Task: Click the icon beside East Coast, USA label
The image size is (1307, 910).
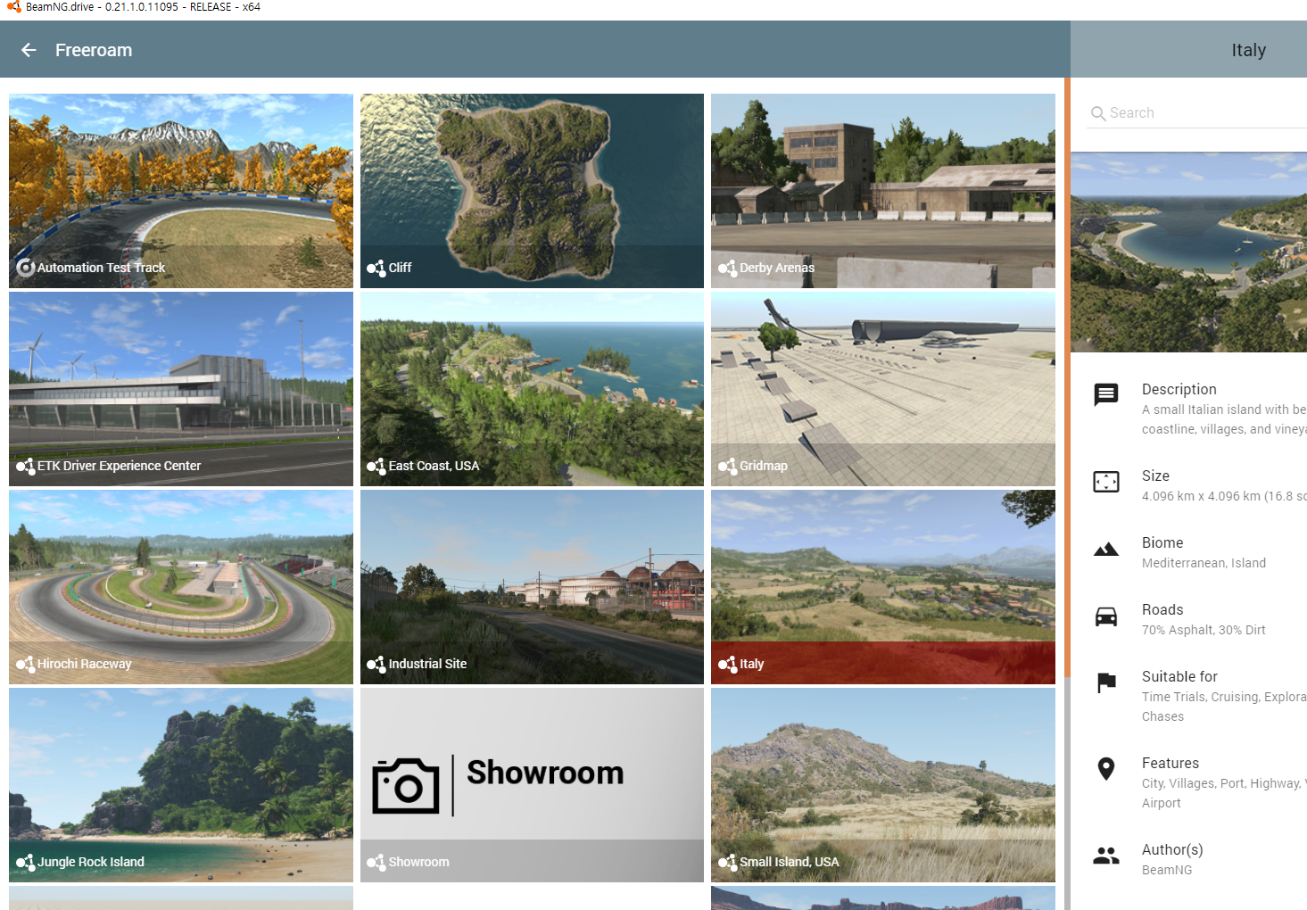Action: (376, 466)
